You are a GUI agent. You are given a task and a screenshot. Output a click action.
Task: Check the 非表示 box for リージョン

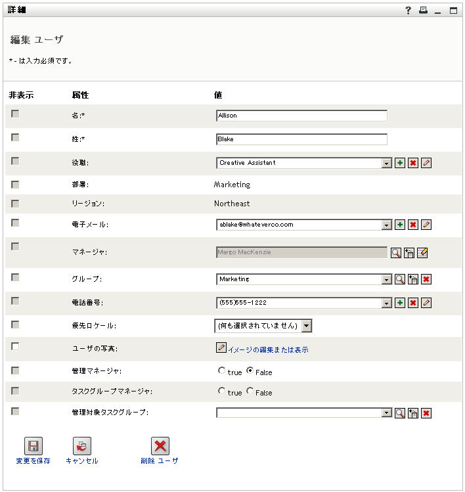[15, 204]
